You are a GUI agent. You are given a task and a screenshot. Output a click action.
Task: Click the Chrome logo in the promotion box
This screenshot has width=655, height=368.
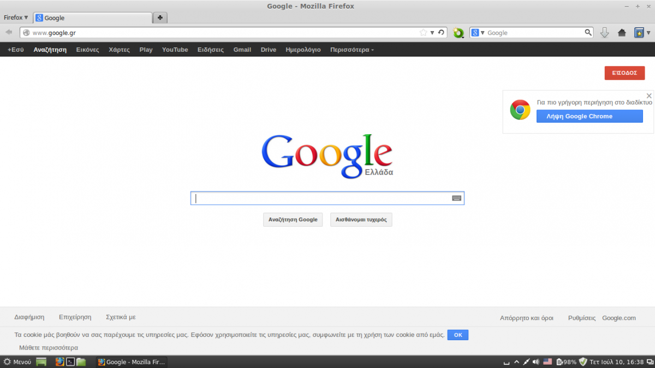click(x=520, y=110)
